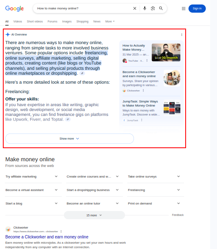Switch to the Videos tab
This screenshot has width=217, height=249.
(x=18, y=22)
